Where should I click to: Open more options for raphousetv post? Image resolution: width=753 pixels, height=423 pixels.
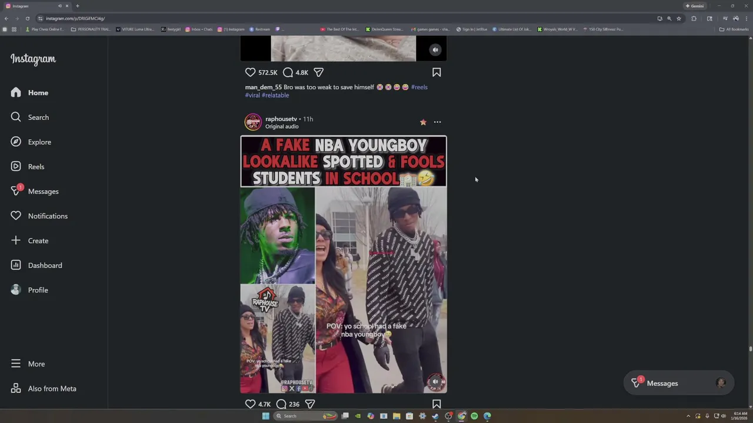(437, 122)
